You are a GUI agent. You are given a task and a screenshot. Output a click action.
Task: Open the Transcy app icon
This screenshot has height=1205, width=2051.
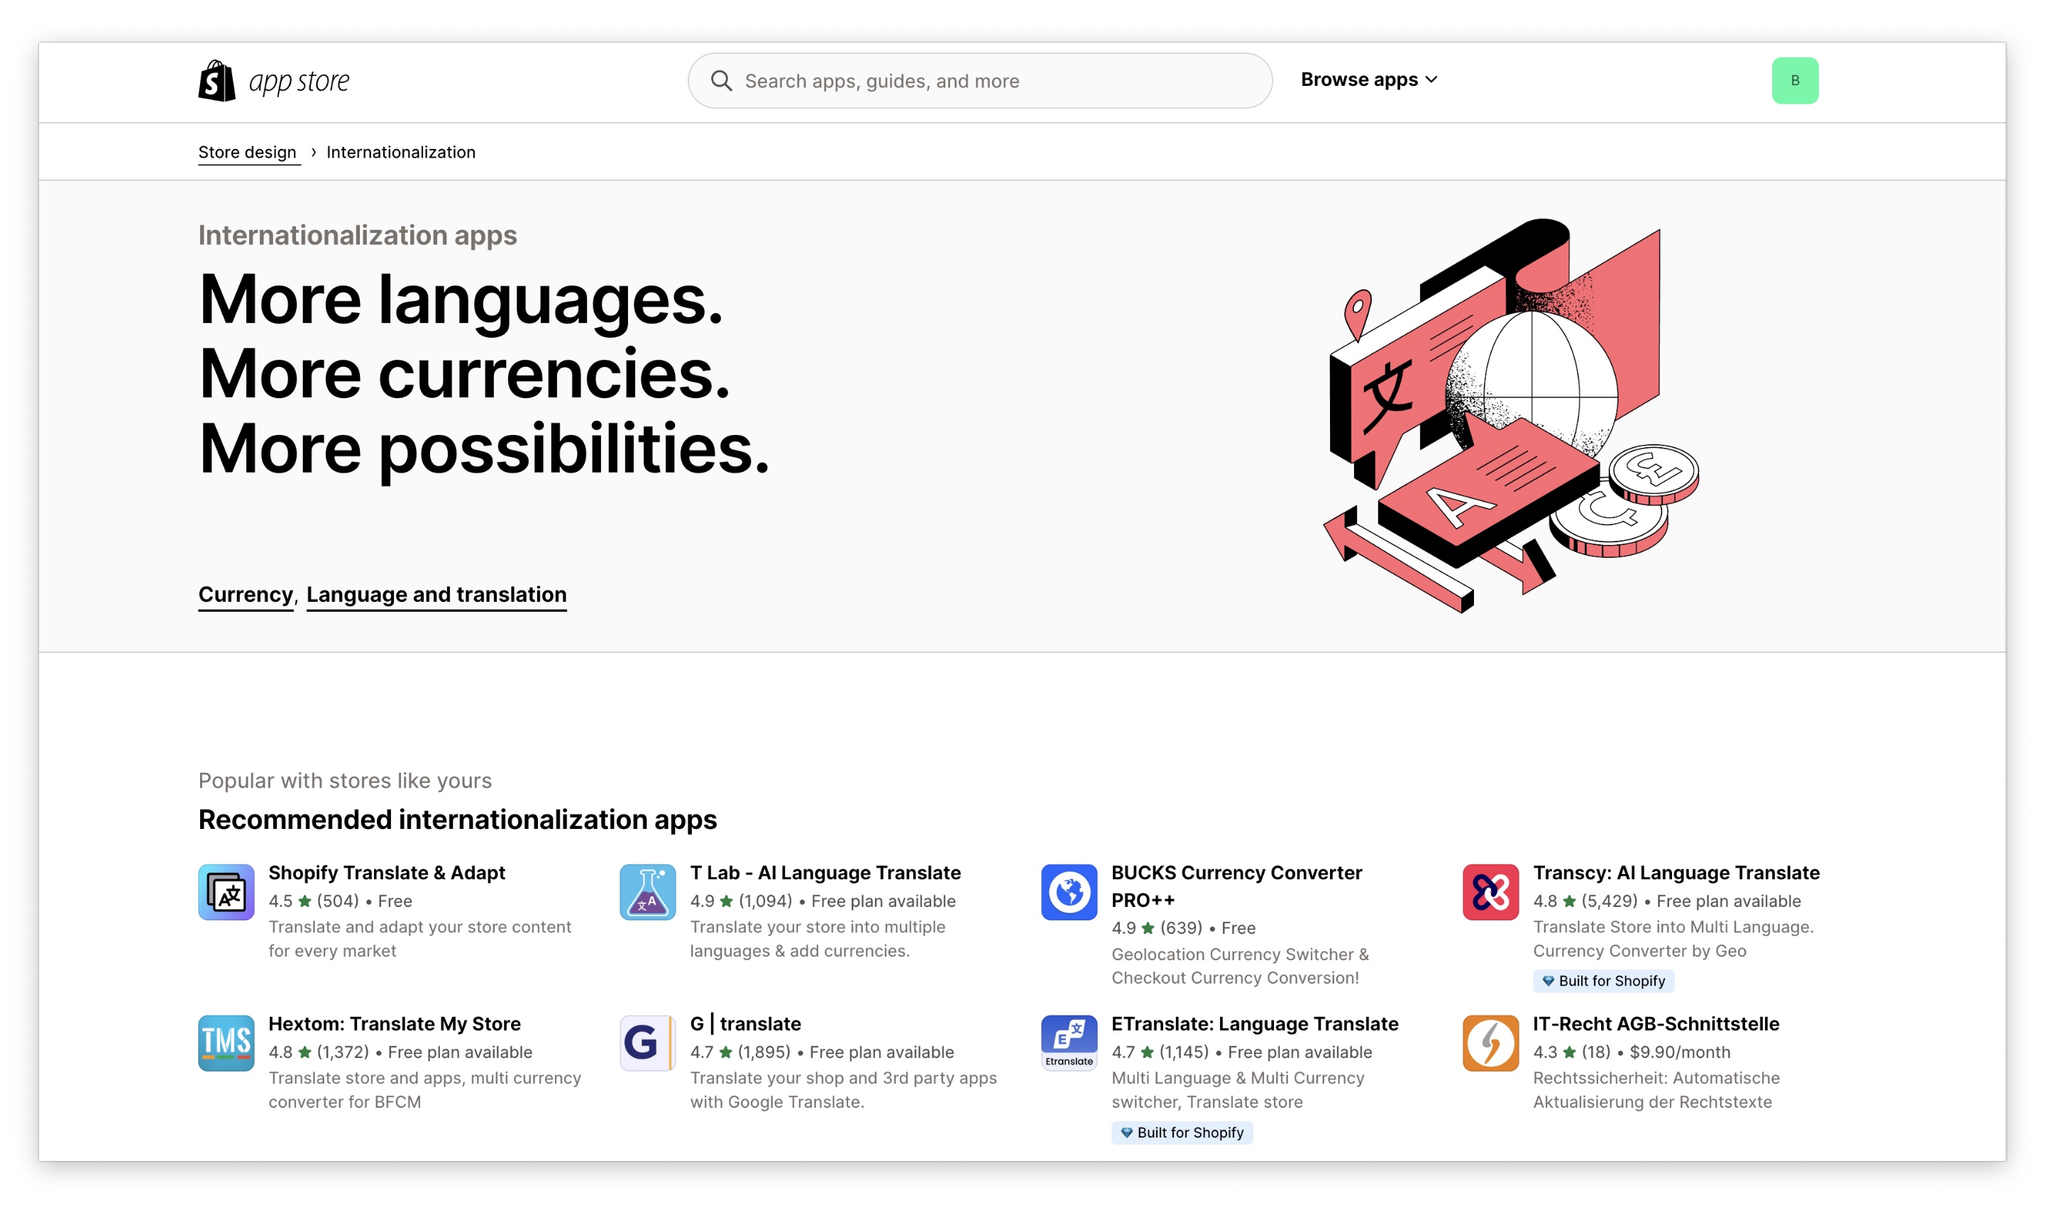pyautogui.click(x=1490, y=892)
